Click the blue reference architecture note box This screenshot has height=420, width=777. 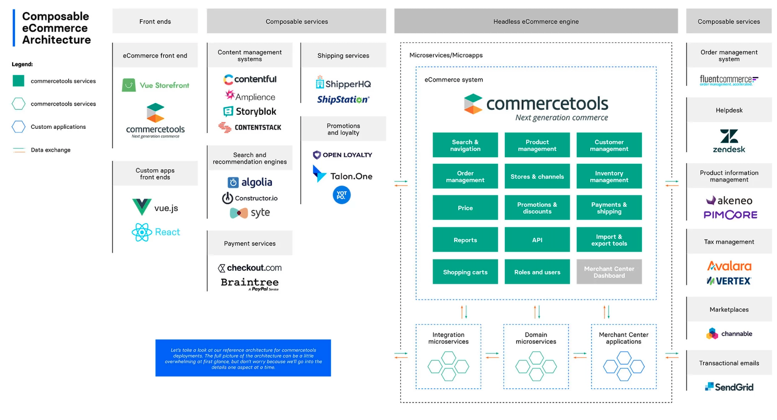pyautogui.click(x=243, y=358)
